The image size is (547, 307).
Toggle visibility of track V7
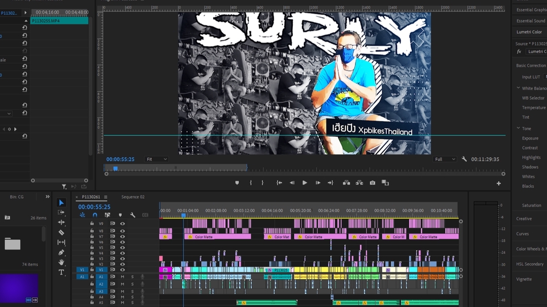point(123,236)
